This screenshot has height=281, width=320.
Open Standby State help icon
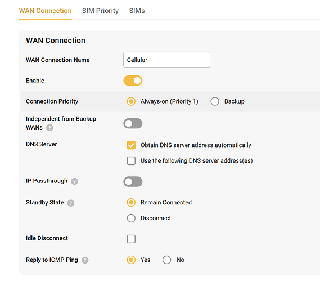tap(71, 203)
